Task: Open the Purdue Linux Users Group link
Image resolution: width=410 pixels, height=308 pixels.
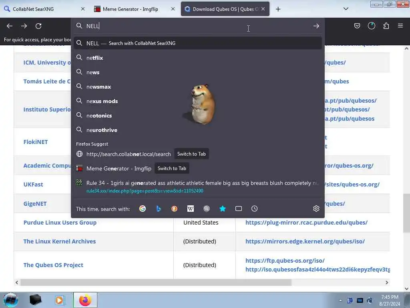Action: 60,222
